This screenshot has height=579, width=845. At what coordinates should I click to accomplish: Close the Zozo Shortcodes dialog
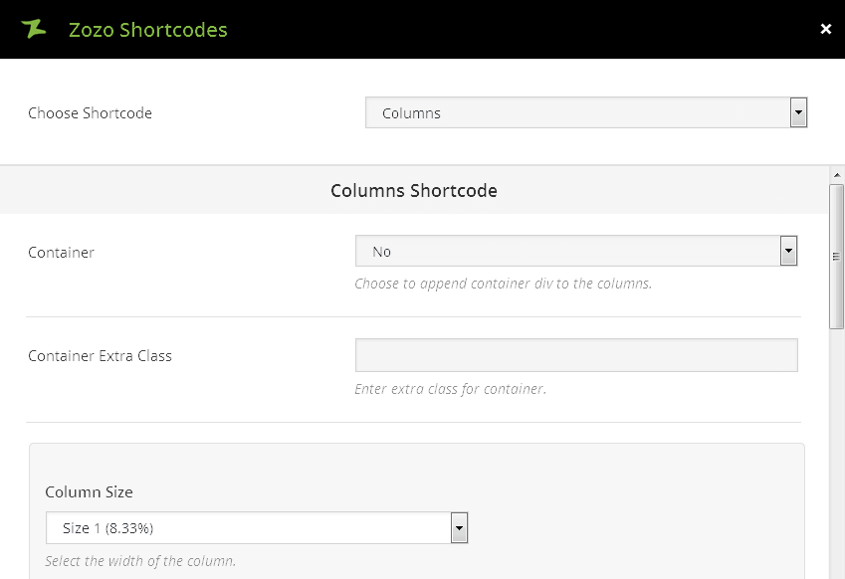(x=825, y=30)
